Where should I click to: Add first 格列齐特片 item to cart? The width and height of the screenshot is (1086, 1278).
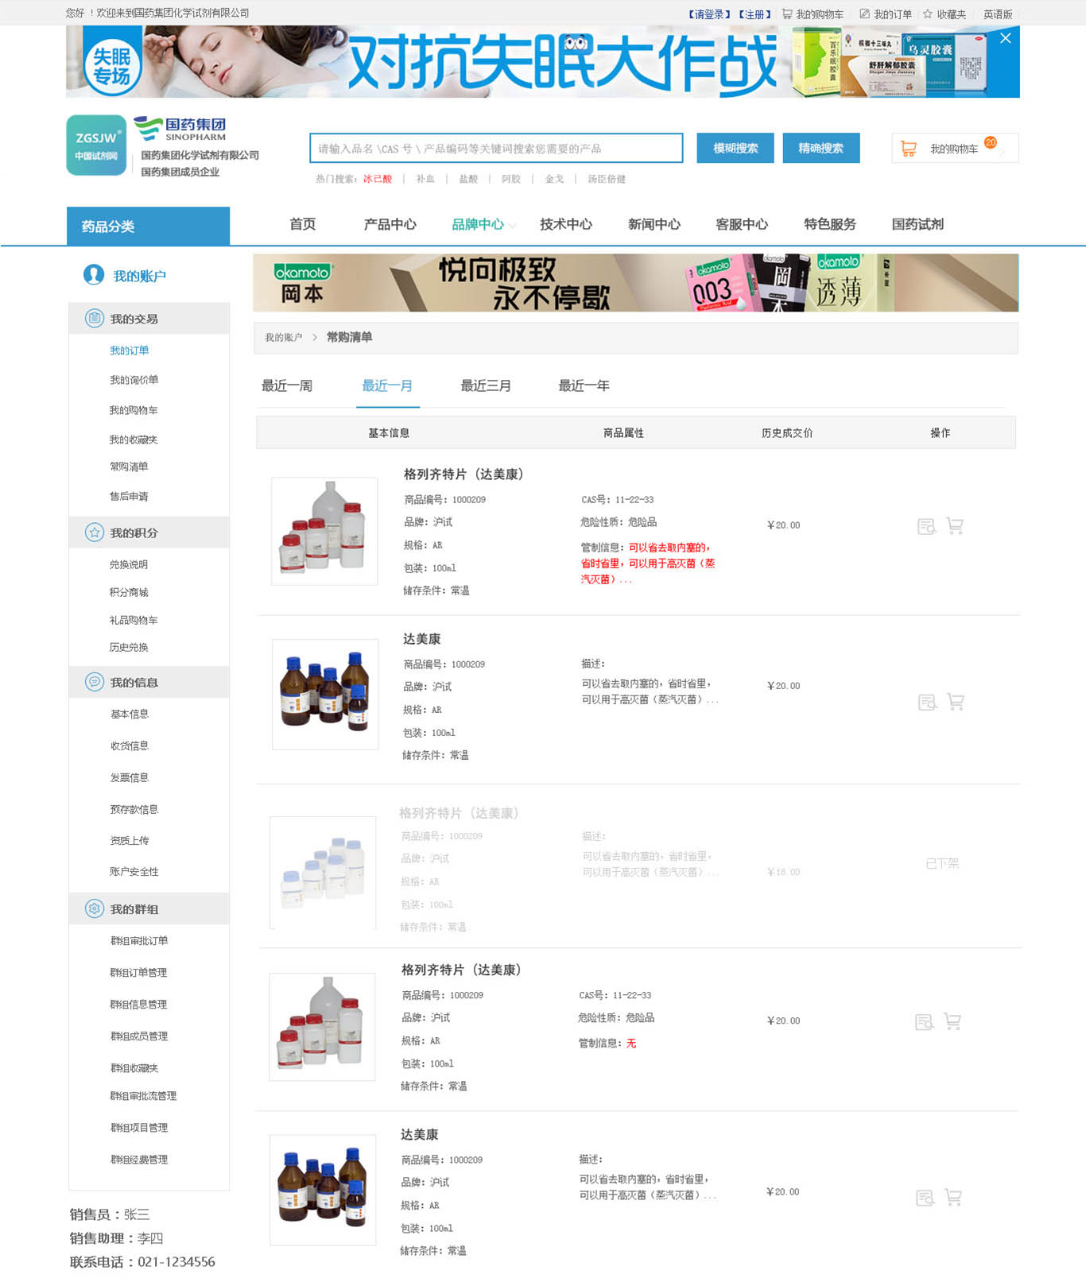955,525
